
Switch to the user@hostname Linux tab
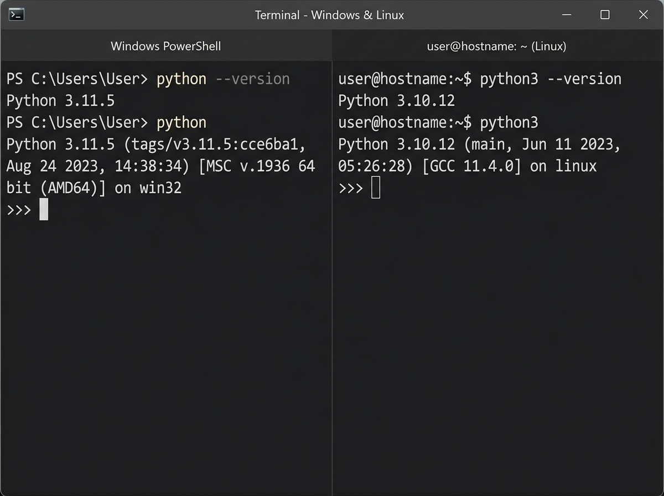point(496,46)
